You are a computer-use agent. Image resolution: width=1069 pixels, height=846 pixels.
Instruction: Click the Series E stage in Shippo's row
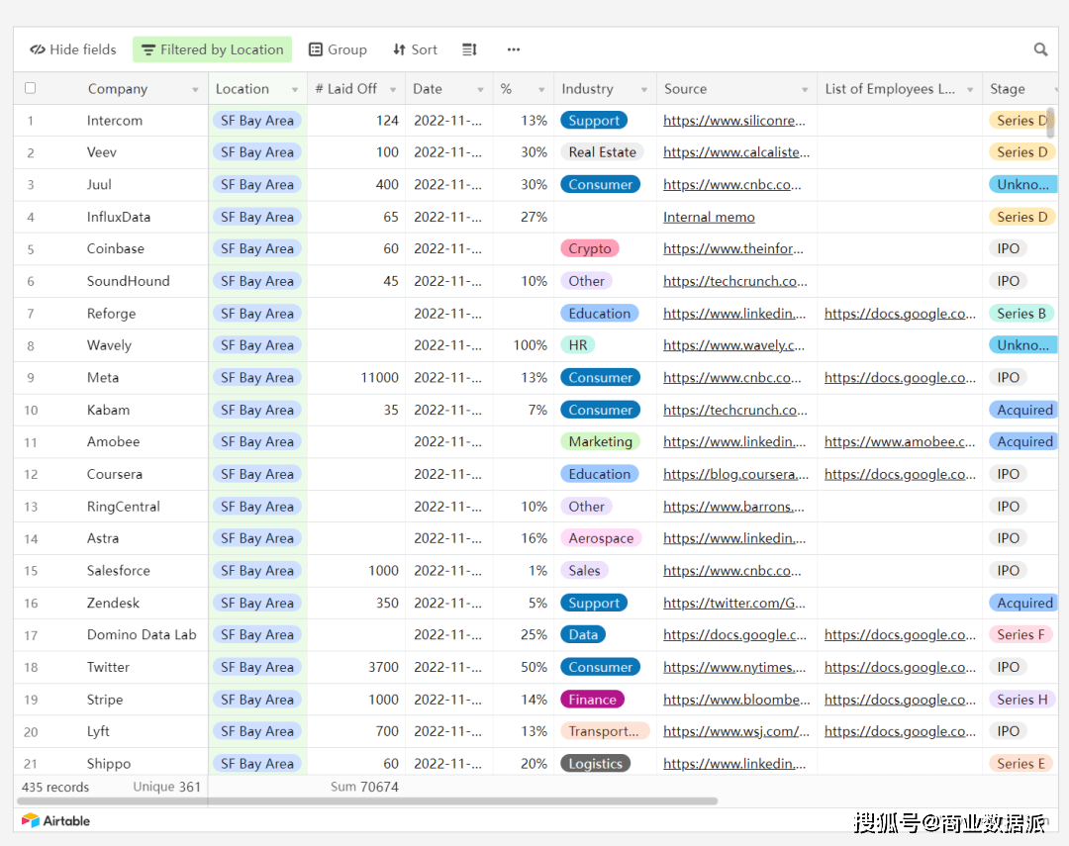(x=1020, y=764)
